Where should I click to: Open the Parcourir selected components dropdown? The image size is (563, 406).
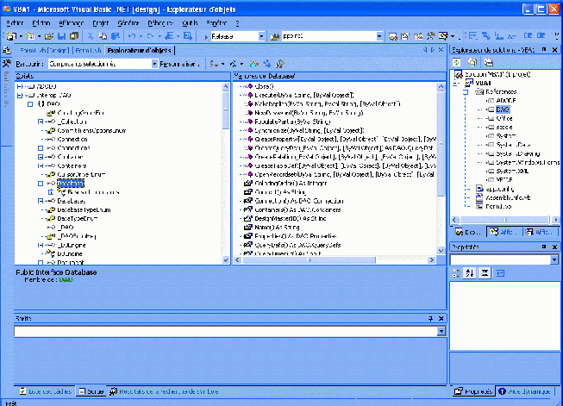click(x=154, y=64)
